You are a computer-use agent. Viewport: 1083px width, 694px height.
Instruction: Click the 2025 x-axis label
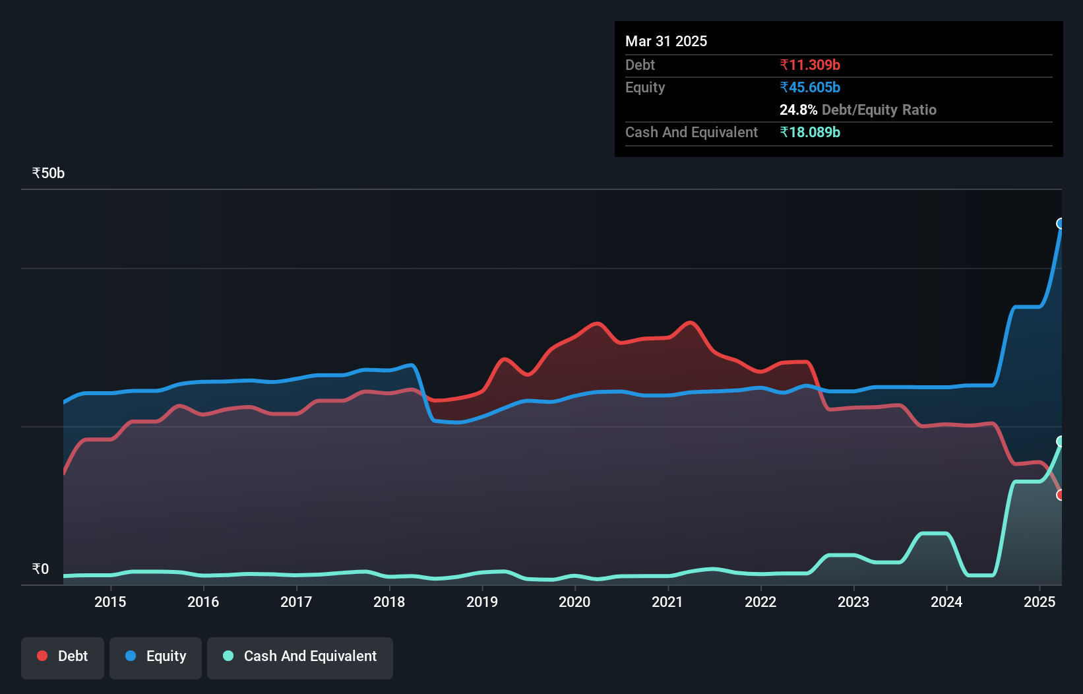click(1039, 602)
